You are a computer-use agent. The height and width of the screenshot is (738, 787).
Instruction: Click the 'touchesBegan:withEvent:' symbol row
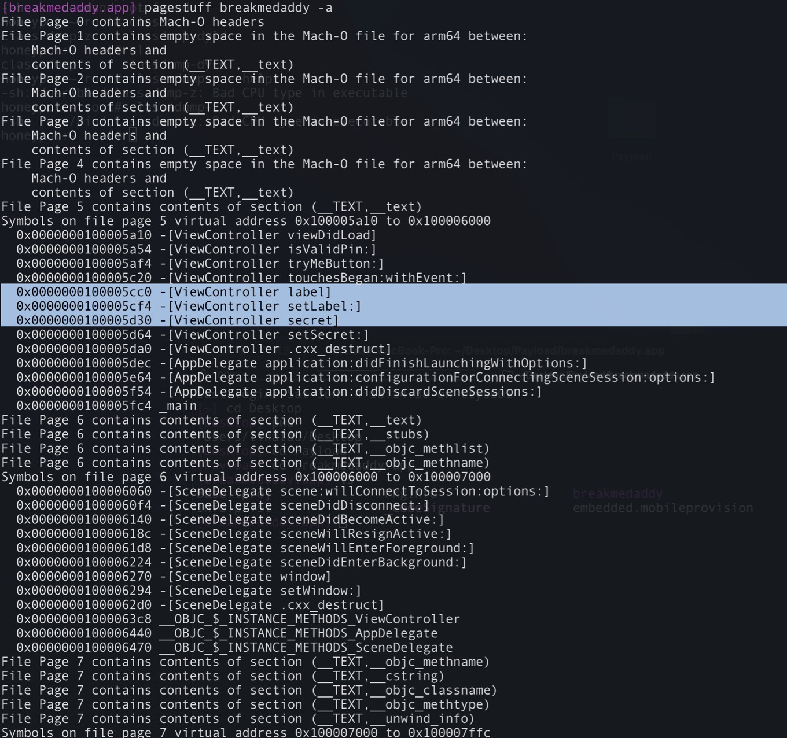click(241, 278)
